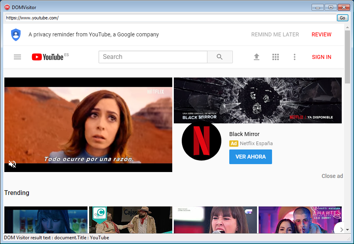Click the privacy shield icon
Viewport: 354px width, 244px height.
[x=16, y=35]
